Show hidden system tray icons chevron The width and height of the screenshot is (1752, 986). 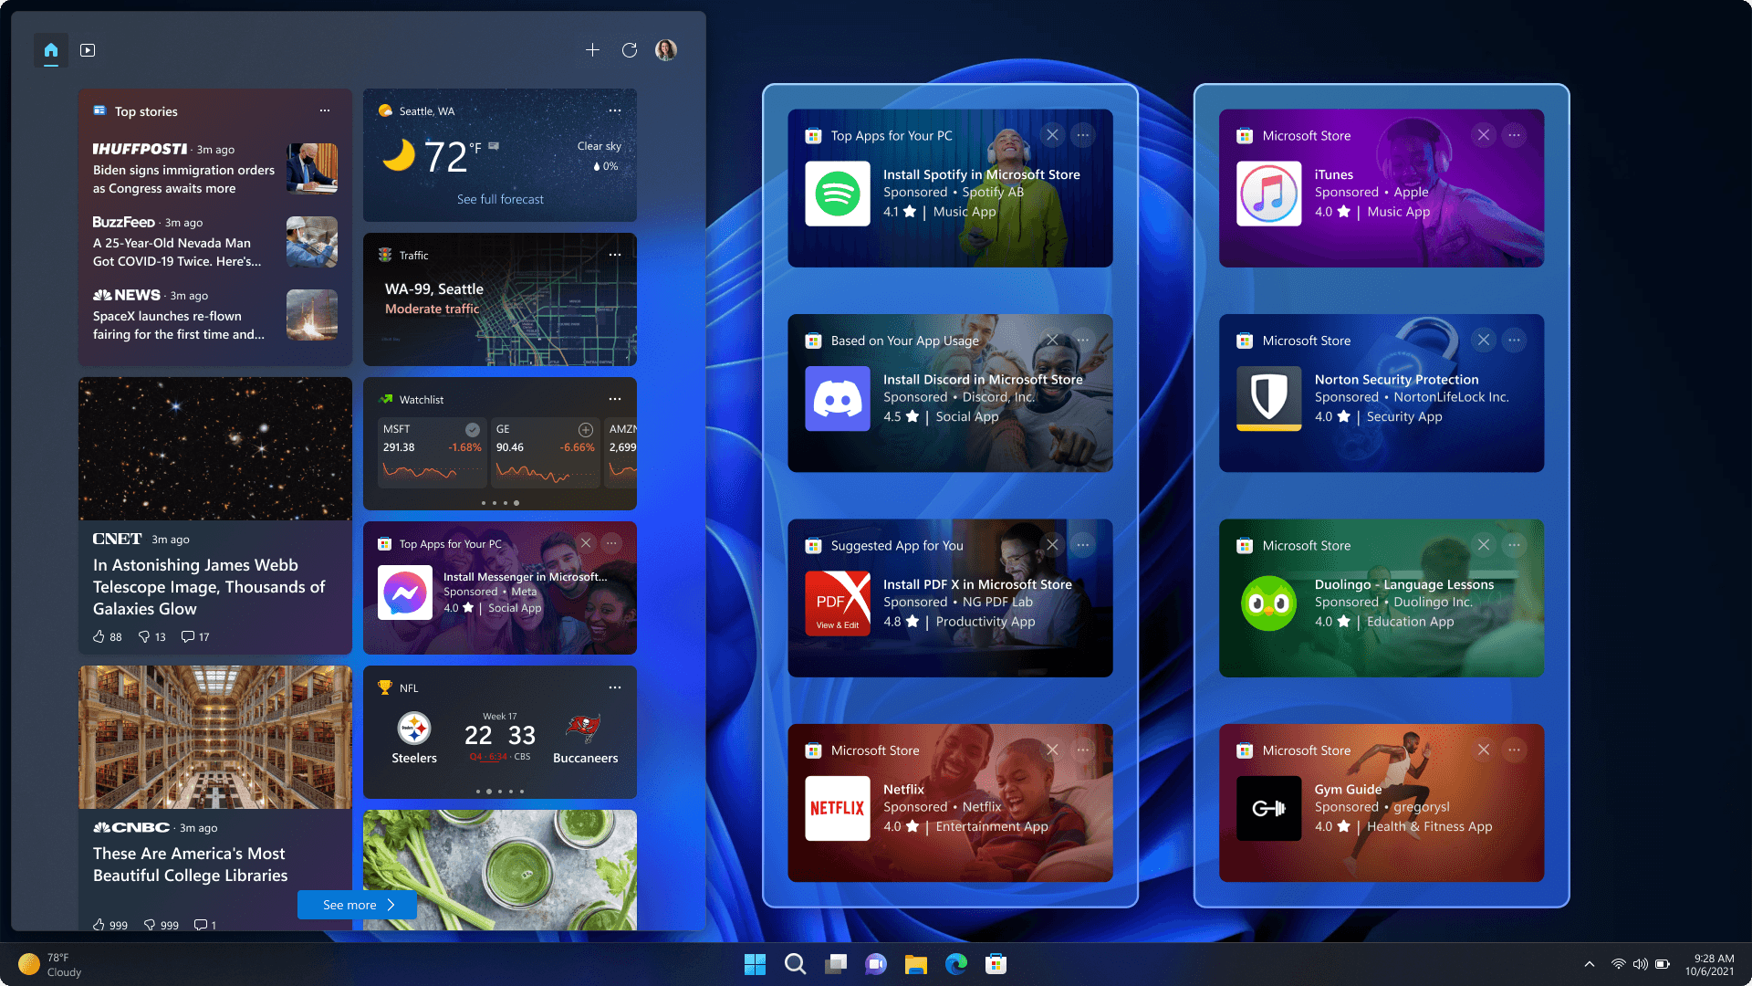(x=1590, y=964)
